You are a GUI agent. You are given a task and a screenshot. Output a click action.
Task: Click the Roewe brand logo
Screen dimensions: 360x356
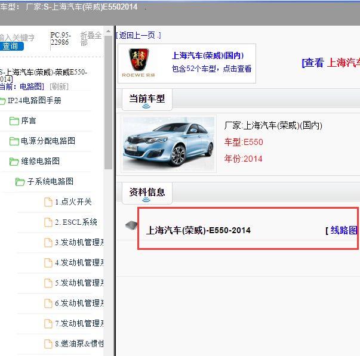click(x=139, y=63)
